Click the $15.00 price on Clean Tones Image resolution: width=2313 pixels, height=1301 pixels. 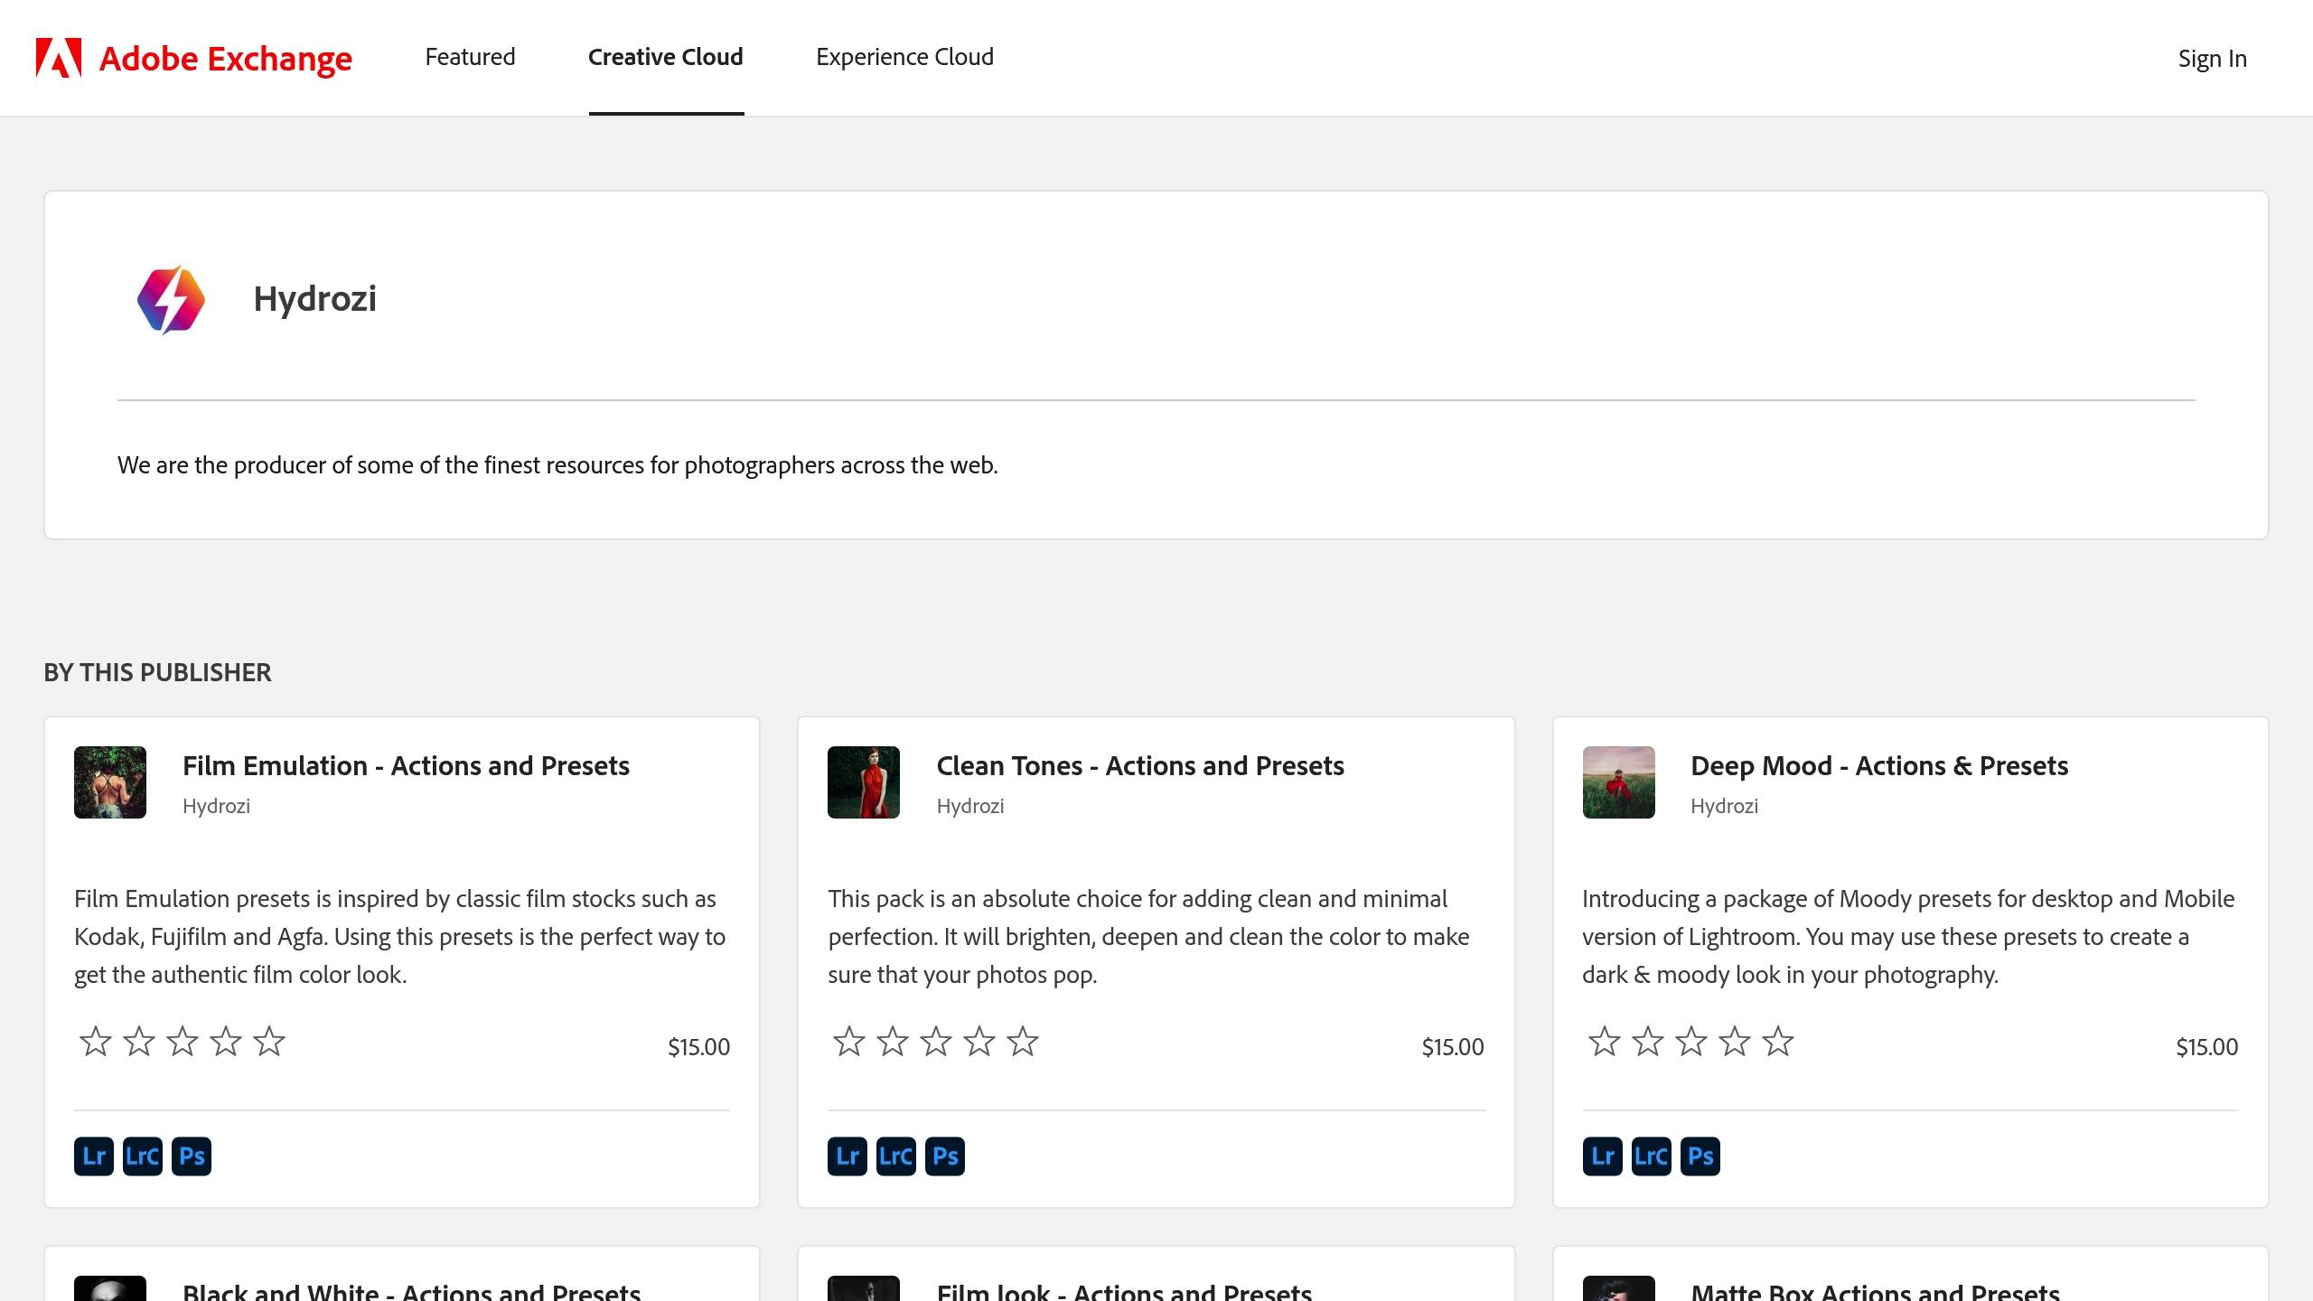tap(1453, 1047)
